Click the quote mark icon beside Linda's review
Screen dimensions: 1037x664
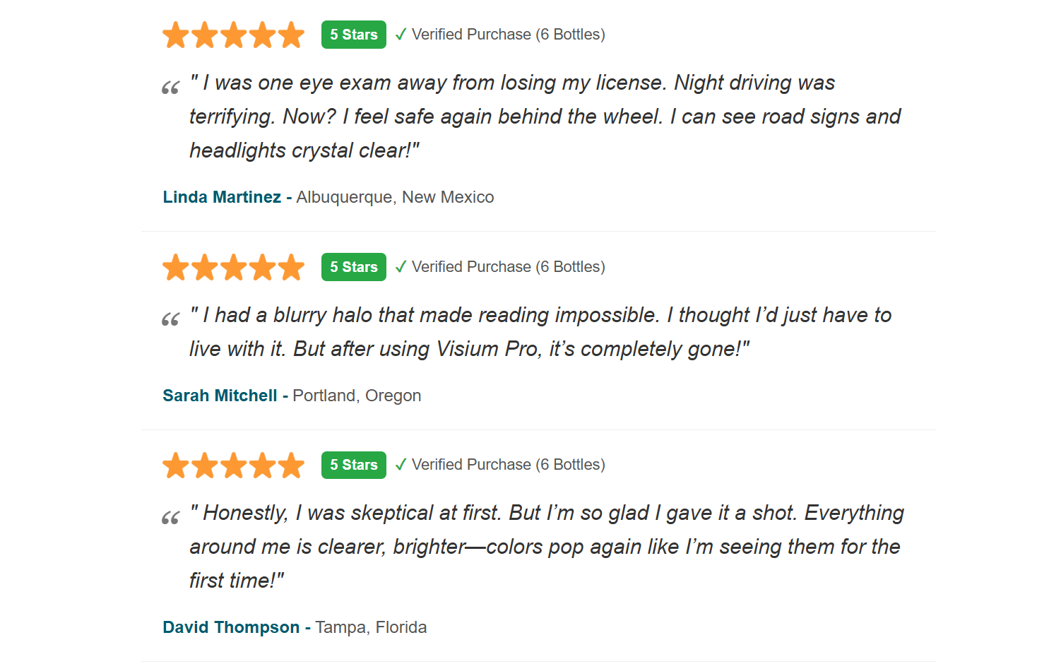(170, 88)
